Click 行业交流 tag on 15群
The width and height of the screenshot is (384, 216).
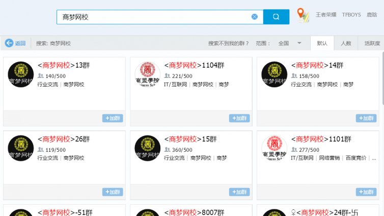(x=174, y=158)
